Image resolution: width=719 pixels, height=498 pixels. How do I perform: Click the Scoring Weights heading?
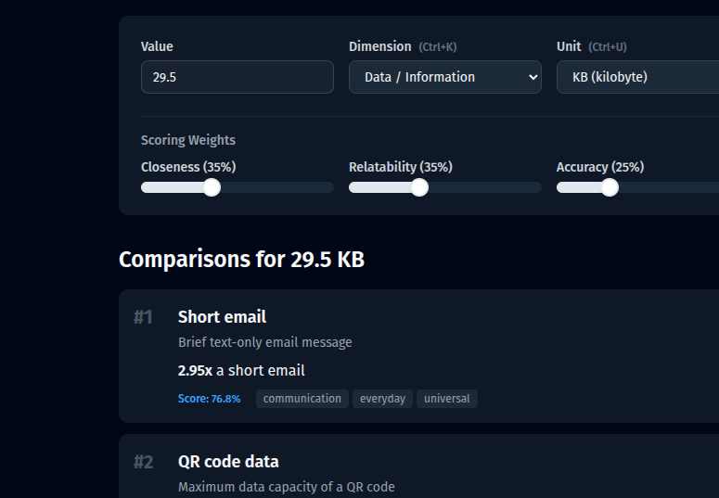188,140
